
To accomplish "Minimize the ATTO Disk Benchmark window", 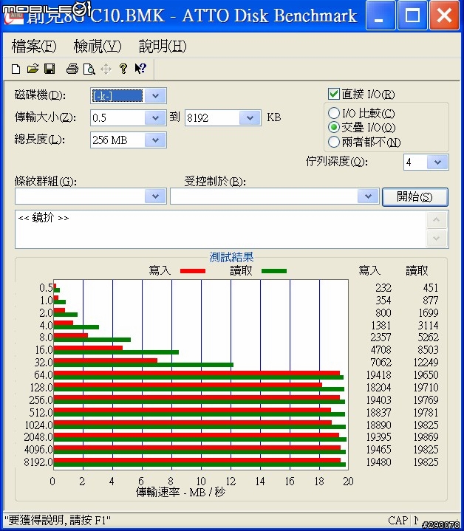I will [x=380, y=16].
